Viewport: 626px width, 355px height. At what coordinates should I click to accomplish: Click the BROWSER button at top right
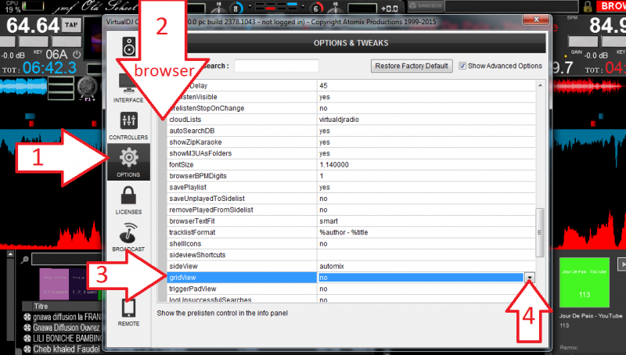611,6
